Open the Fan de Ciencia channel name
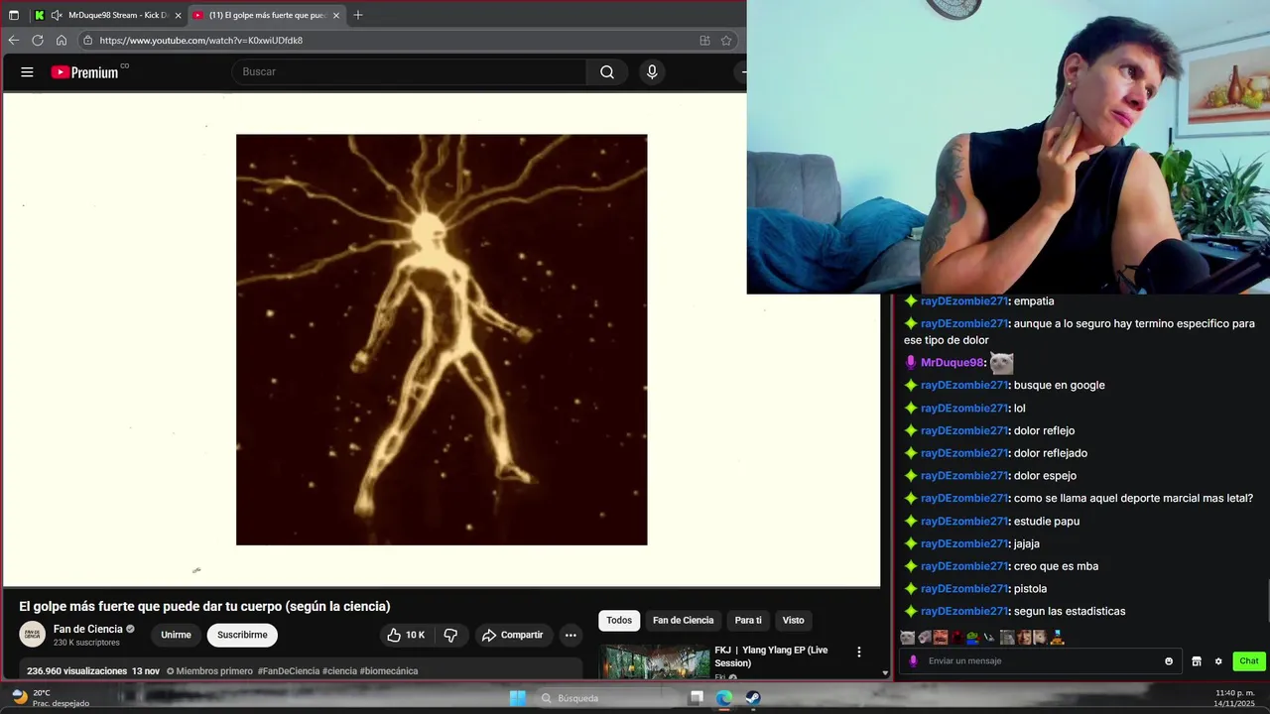This screenshot has height=714, width=1270. coord(88,629)
